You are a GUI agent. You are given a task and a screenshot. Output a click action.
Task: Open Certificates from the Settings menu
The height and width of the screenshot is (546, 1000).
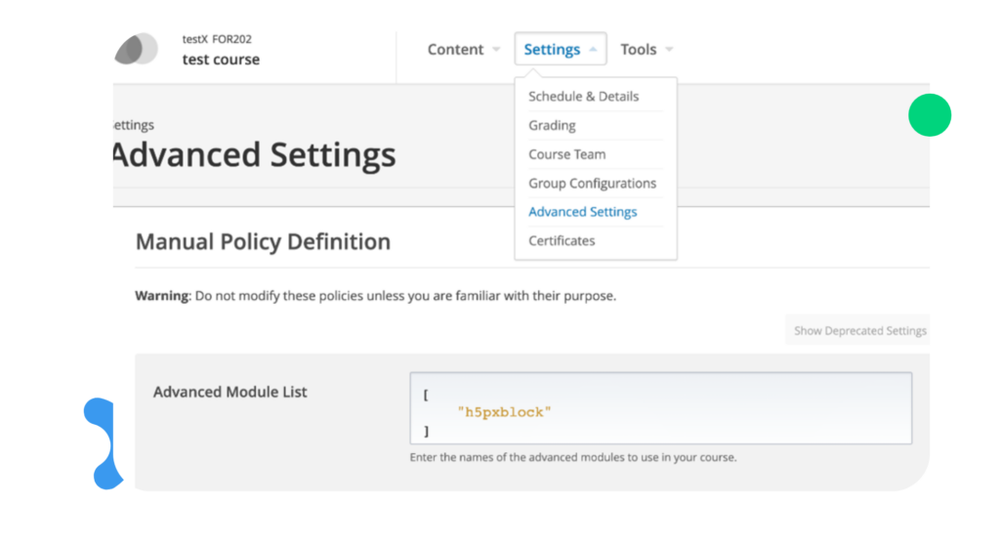click(562, 240)
